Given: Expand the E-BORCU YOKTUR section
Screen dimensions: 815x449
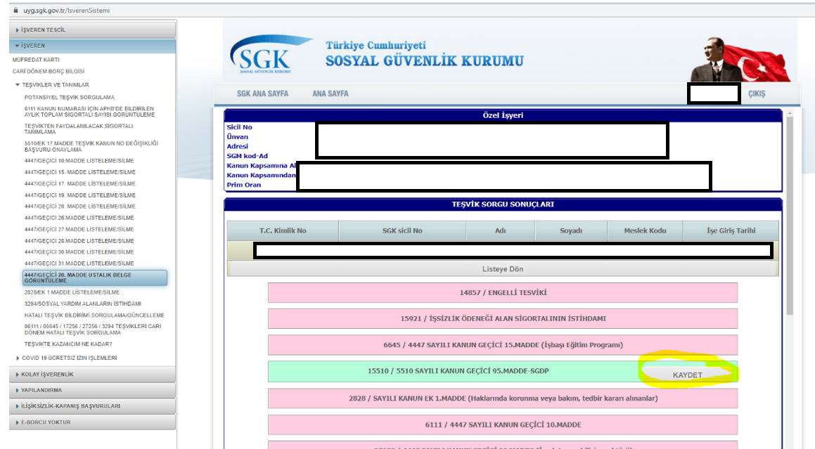Looking at the screenshot, I should 93,422.
